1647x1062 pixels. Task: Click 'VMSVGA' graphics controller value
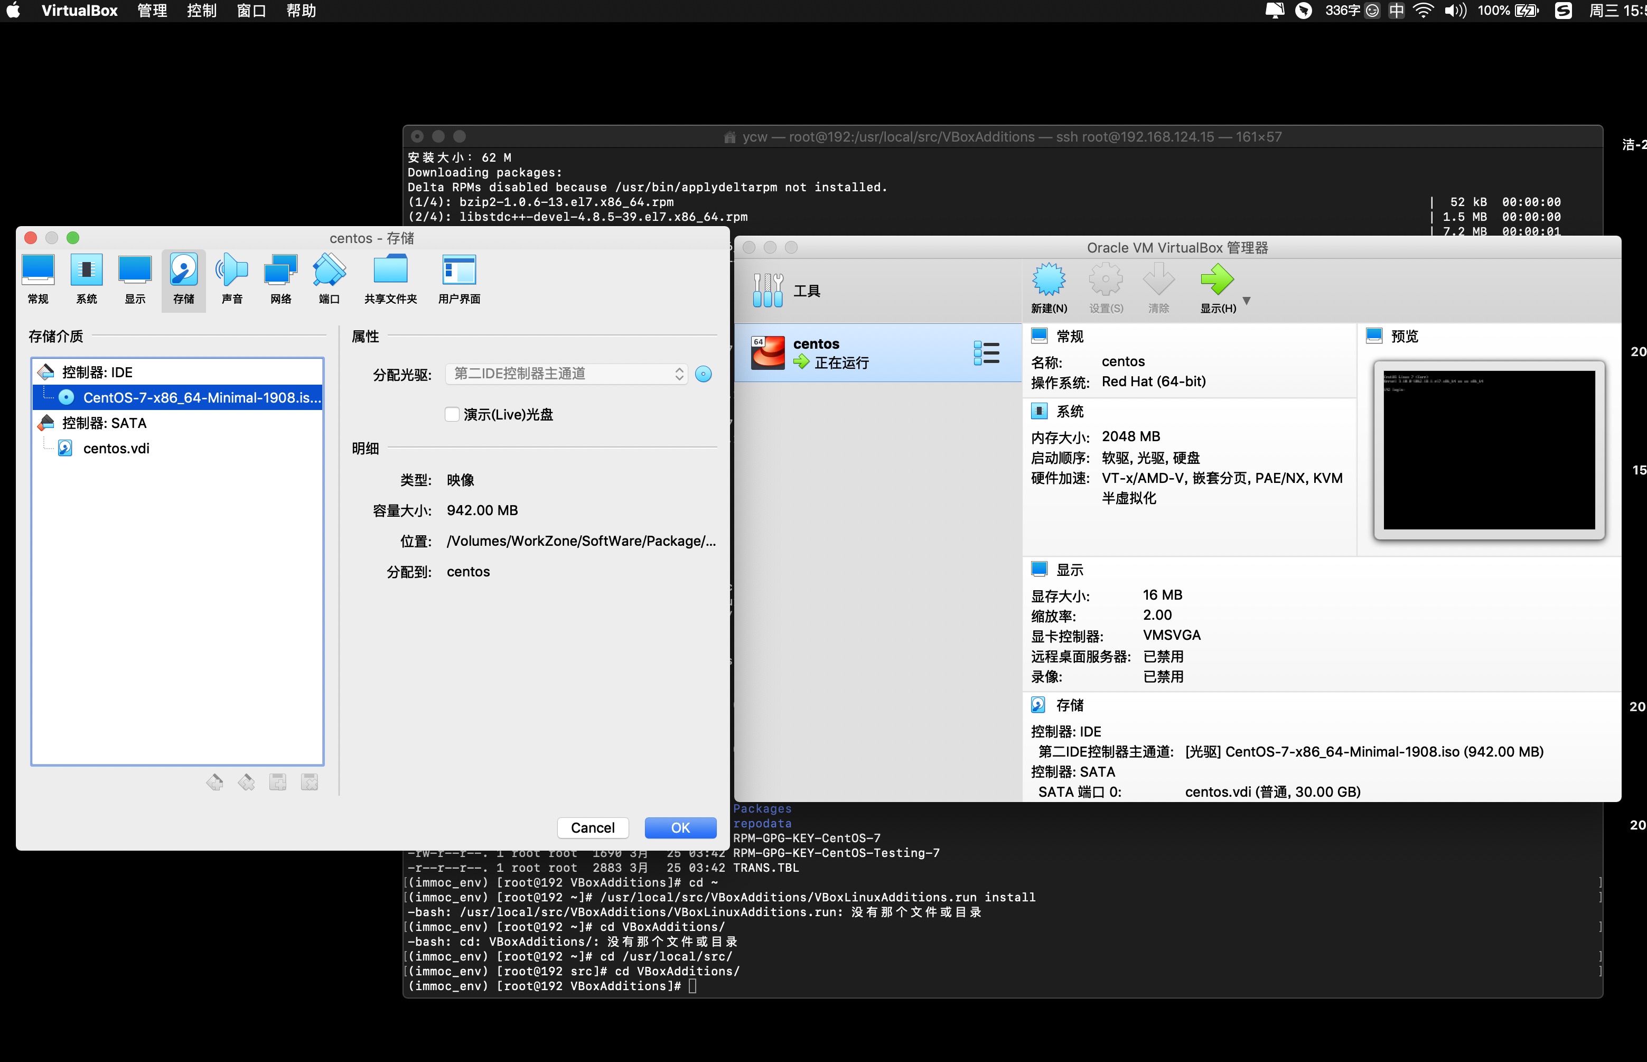click(1171, 635)
